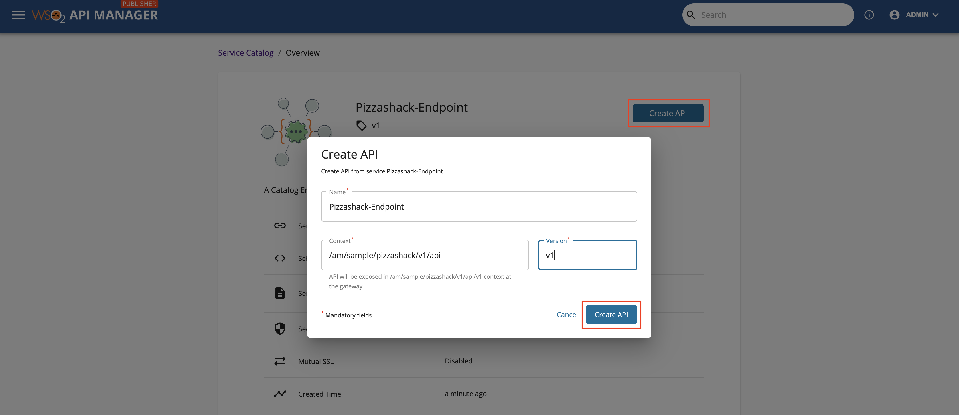This screenshot has height=415, width=959.
Task: Focus the Version field containing v1
Action: (587, 255)
